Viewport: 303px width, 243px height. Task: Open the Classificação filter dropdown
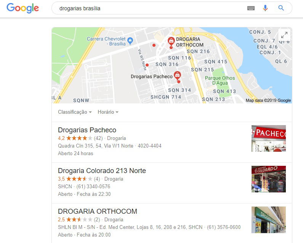[75, 112]
